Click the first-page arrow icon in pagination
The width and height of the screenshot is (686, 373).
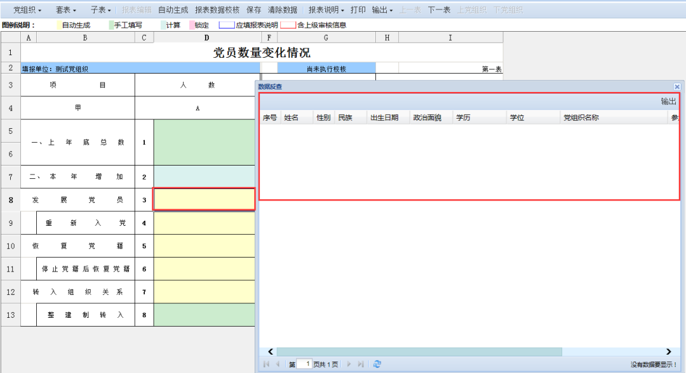pyautogui.click(x=266, y=364)
